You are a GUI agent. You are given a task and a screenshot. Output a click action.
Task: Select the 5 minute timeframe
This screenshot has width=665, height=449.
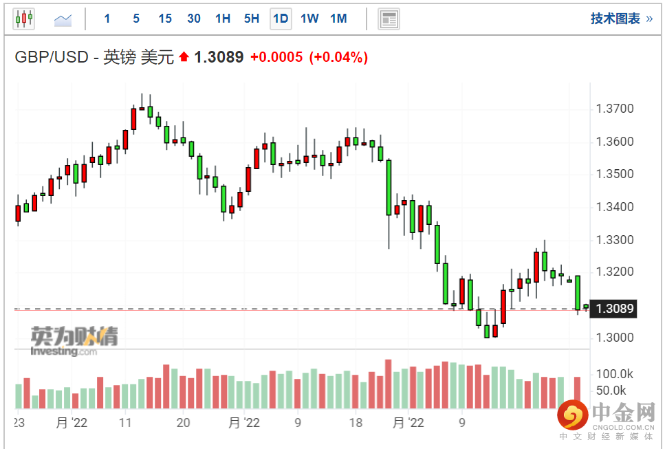[136, 19]
